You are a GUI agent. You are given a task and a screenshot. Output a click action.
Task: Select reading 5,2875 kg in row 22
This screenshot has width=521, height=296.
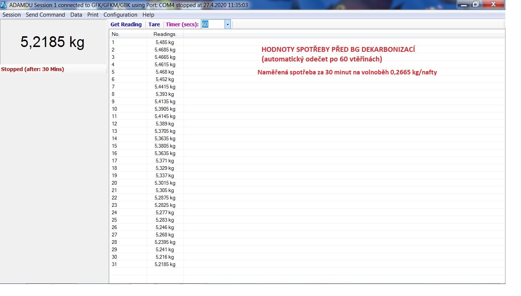pyautogui.click(x=165, y=198)
